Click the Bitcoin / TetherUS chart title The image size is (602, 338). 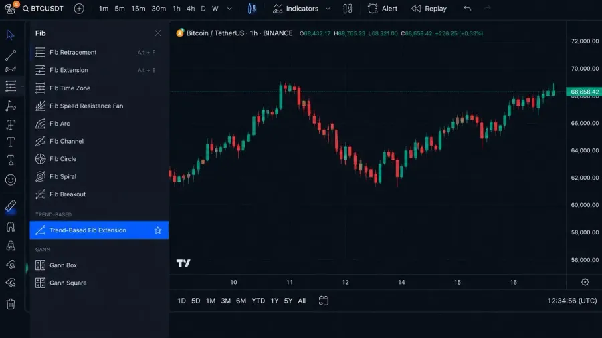click(x=239, y=33)
